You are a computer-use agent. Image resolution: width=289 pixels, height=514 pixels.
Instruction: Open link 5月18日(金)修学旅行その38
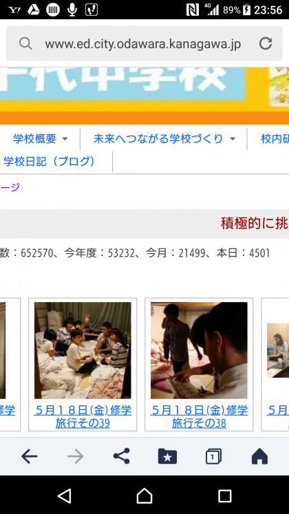(x=199, y=417)
